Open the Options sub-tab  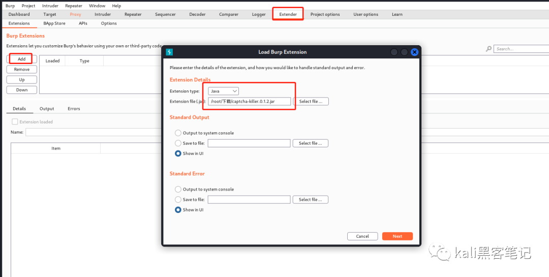pyautogui.click(x=109, y=23)
